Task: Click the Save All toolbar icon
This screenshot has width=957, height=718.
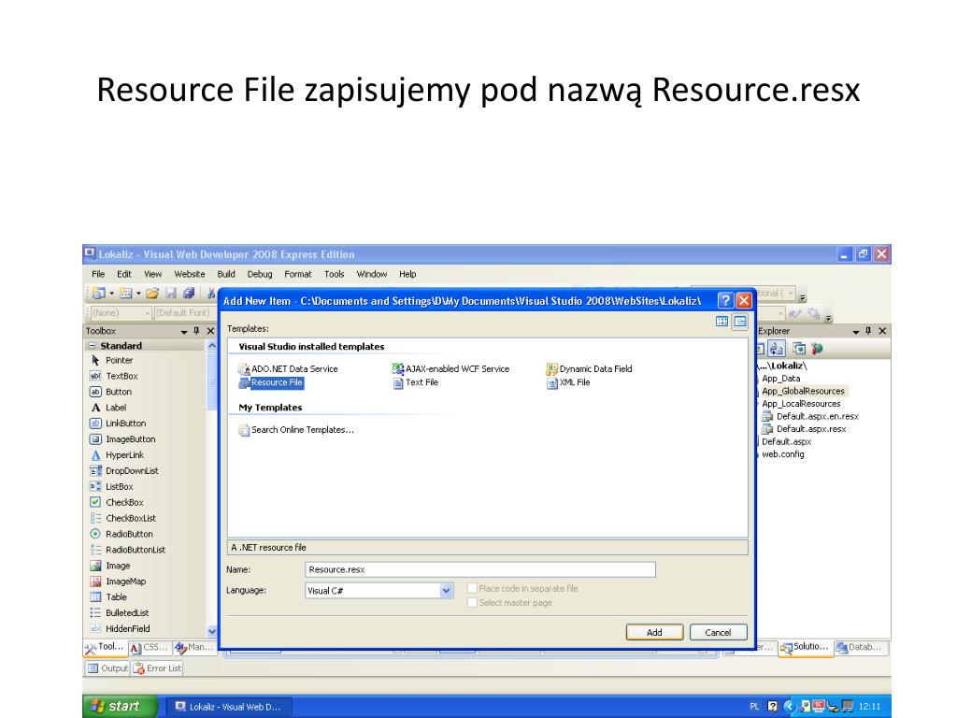Action: coord(189,294)
